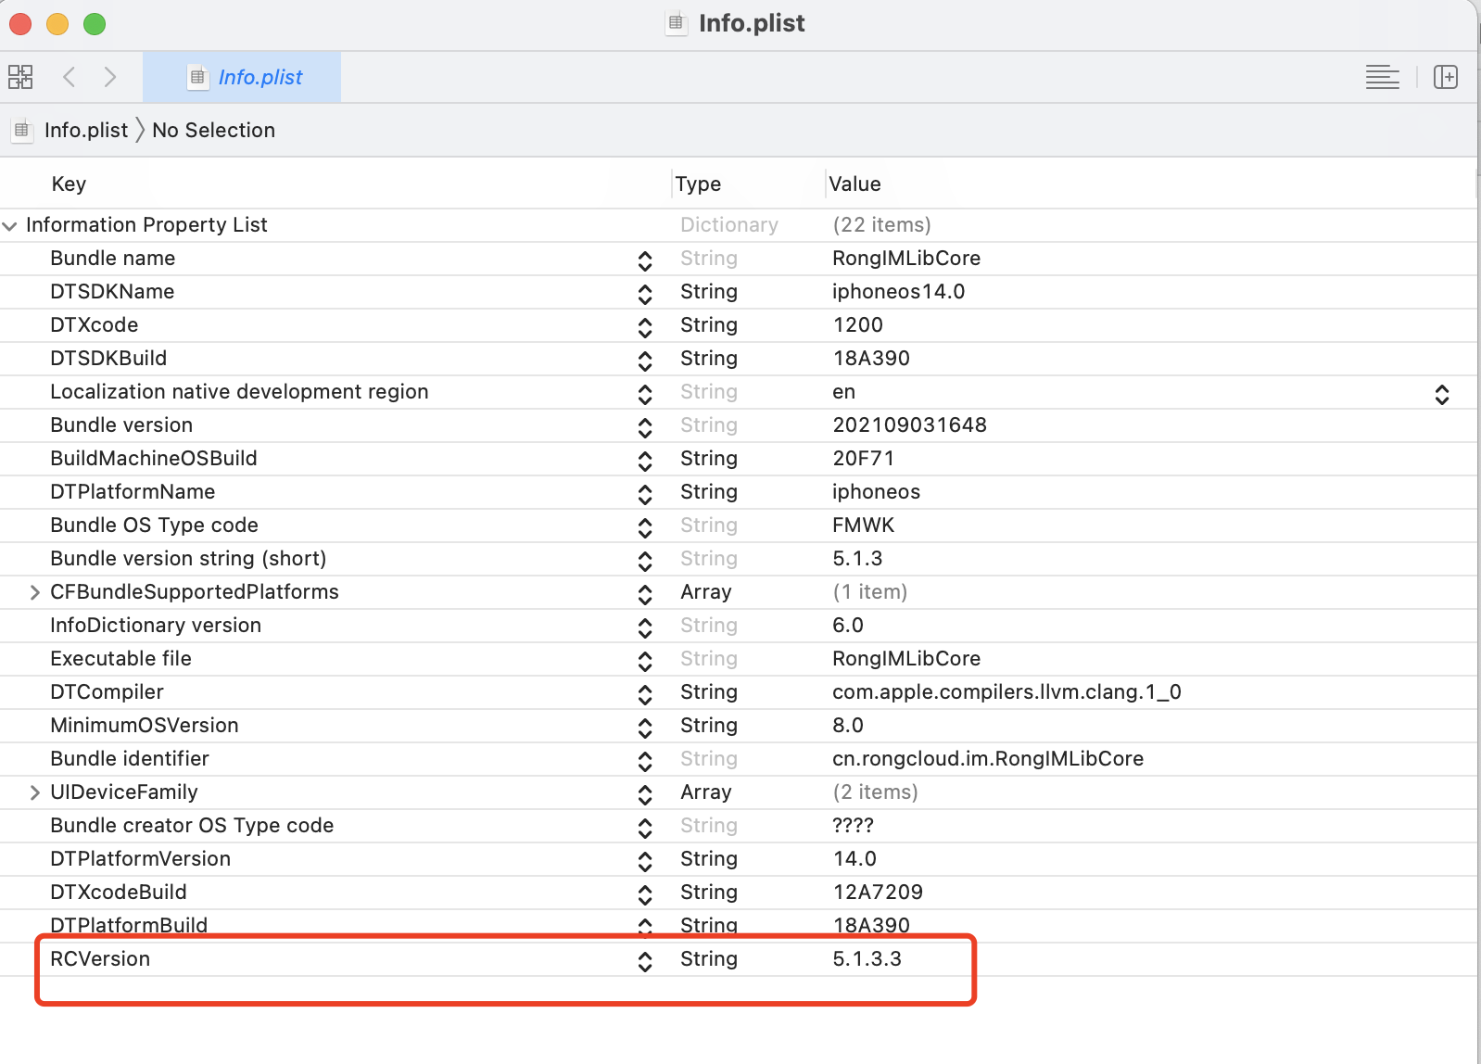This screenshot has height=1064, width=1481.
Task: Click the file icon in Info.plist tab
Action: pos(197,77)
